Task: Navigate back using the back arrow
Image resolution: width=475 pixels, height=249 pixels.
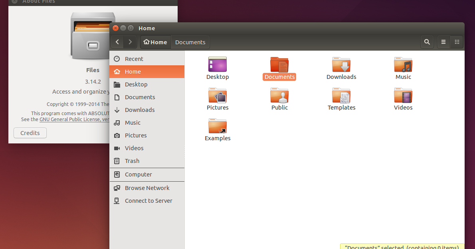Action: click(117, 42)
